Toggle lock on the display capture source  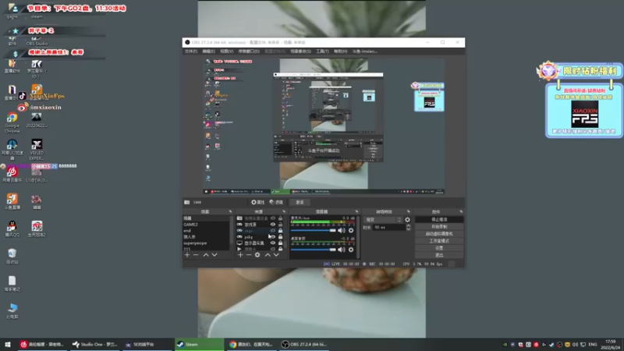(281, 243)
